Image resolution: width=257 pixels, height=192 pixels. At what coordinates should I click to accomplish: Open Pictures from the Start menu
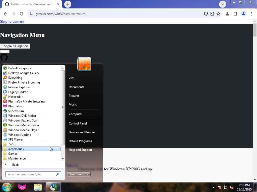point(74,96)
